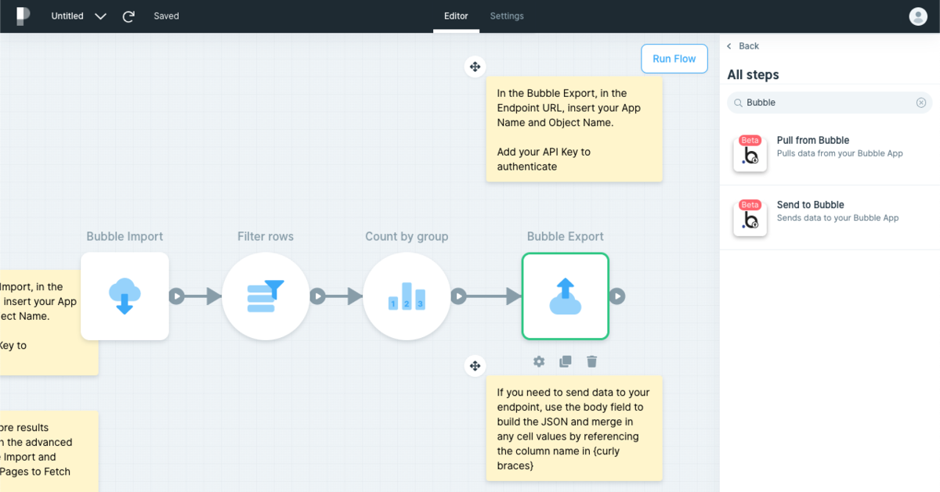940x492 pixels.
Task: Click the Run Flow button
Action: click(674, 59)
